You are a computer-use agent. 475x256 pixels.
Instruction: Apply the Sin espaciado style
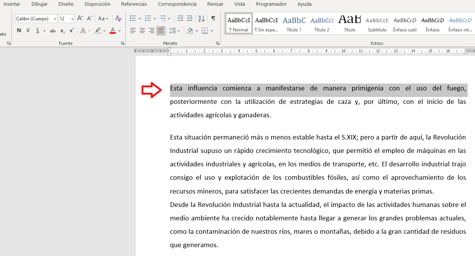coord(267,24)
